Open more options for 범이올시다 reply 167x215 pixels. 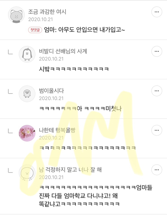(157, 91)
